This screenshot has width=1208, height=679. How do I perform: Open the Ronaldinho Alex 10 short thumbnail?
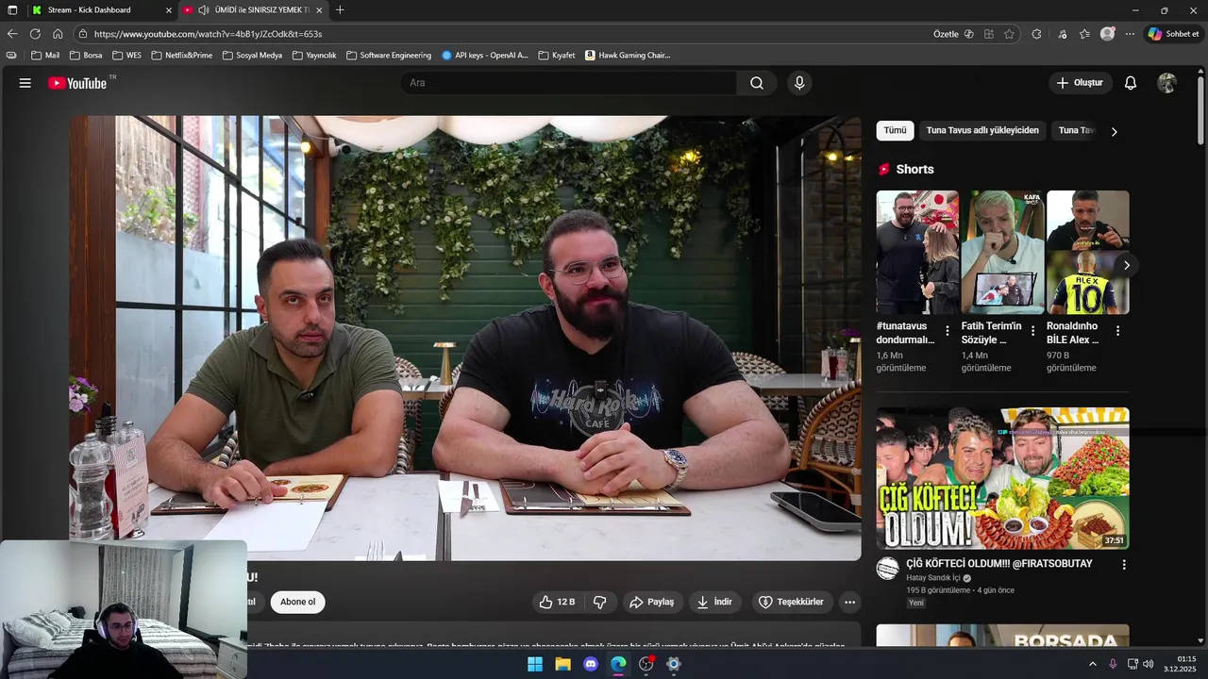(1087, 252)
